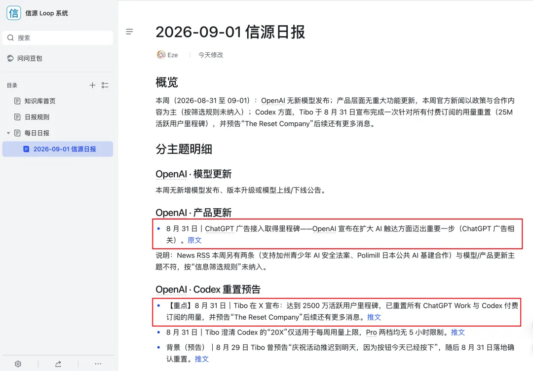Click the 说明：News RSS paragraph
The width and height of the screenshot is (533, 371).
point(335,261)
